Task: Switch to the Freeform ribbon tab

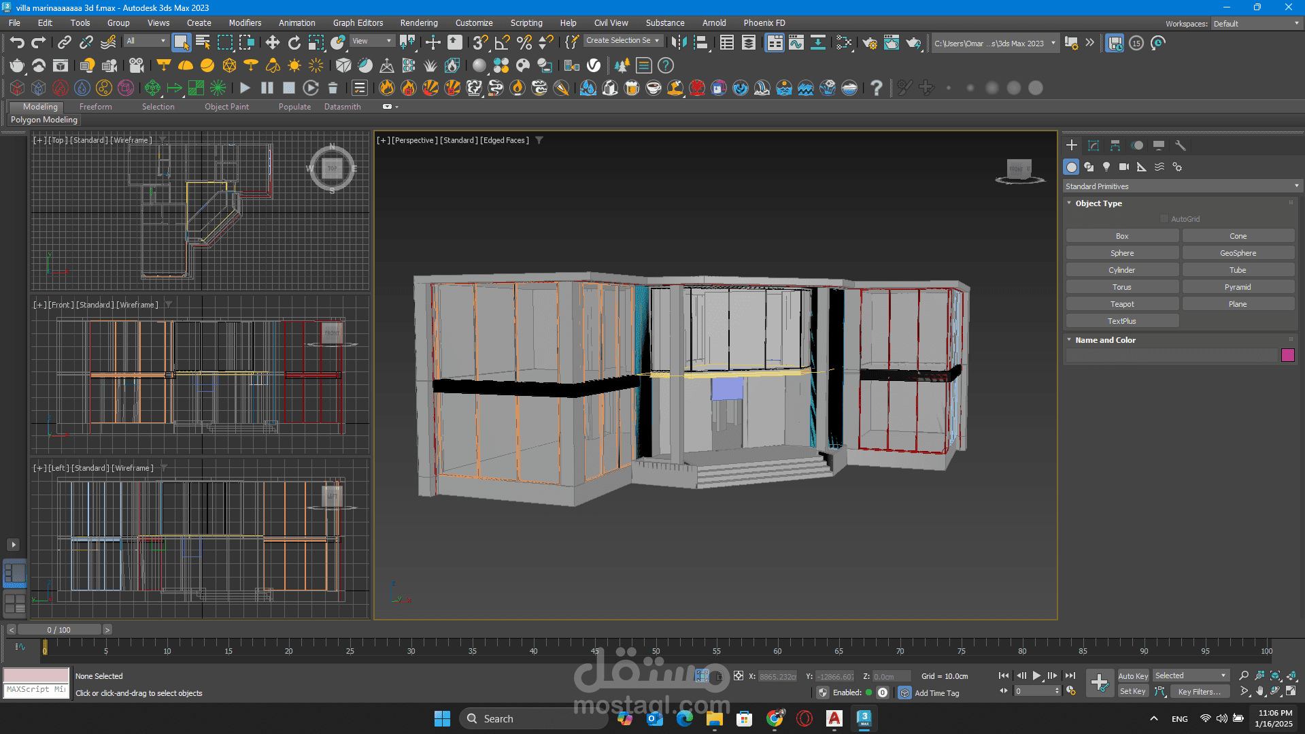Action: [x=95, y=107]
